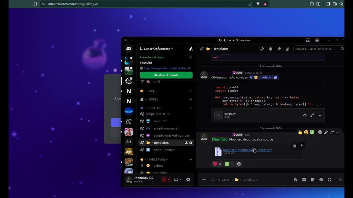
Task: Open Brave Shields lion icon
Action: (x=258, y=4)
